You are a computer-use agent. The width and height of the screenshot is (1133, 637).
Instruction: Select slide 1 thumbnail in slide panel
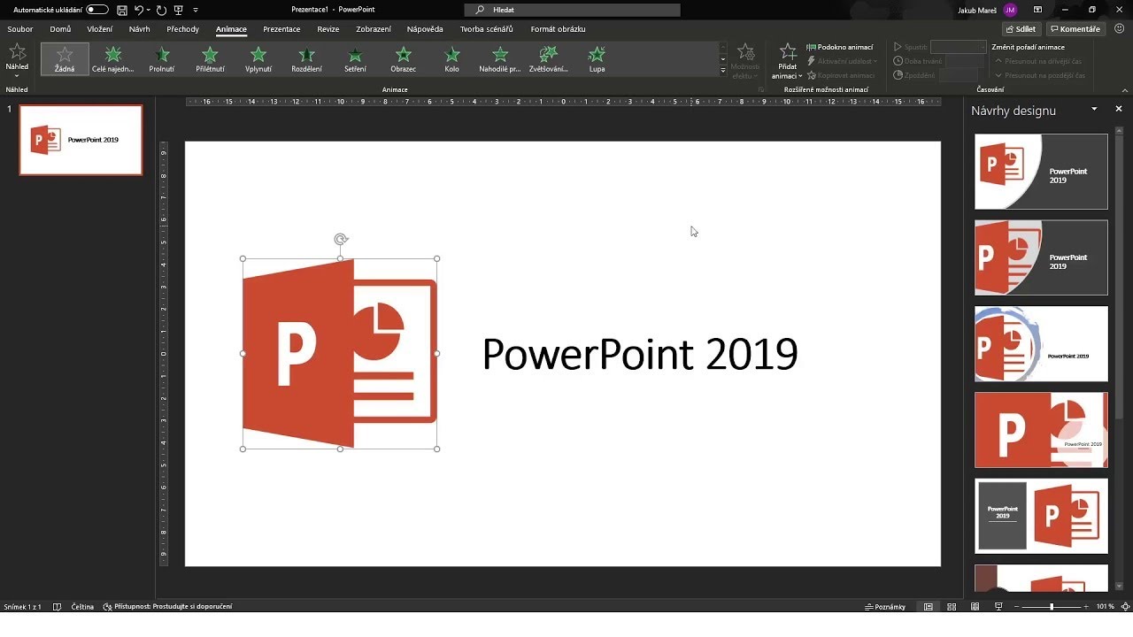pos(81,140)
